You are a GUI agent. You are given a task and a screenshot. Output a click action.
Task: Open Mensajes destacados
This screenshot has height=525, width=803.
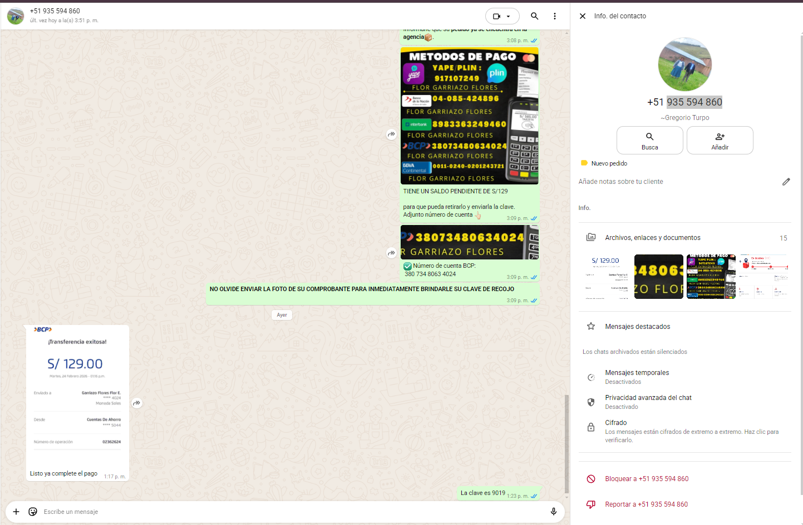pos(637,327)
